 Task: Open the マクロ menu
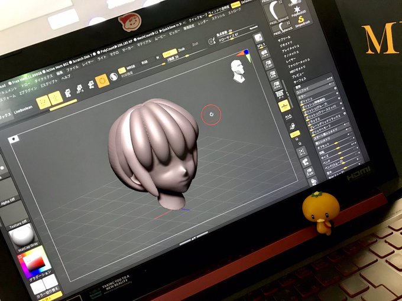114,54
